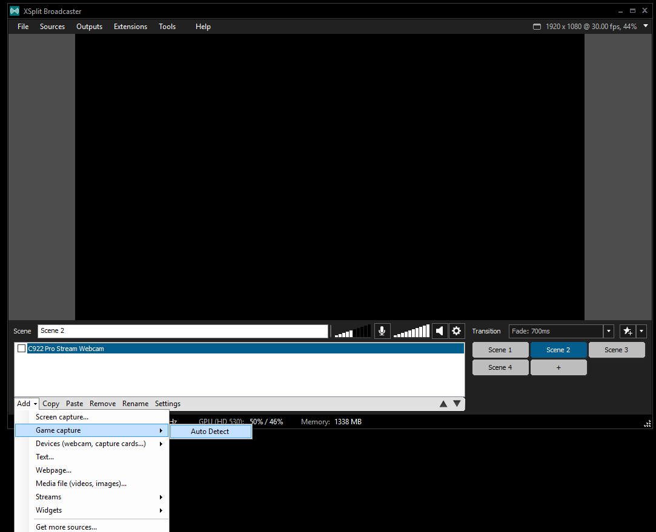Add a Text source
This screenshot has height=532, width=656.
click(92, 457)
